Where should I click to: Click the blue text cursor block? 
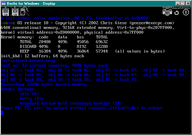2,113
